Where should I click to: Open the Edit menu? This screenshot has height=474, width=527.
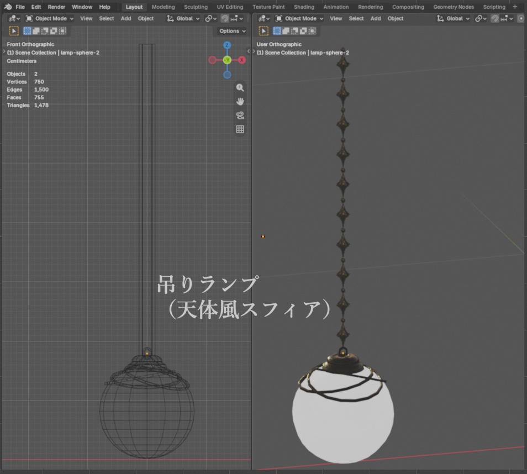pos(36,7)
